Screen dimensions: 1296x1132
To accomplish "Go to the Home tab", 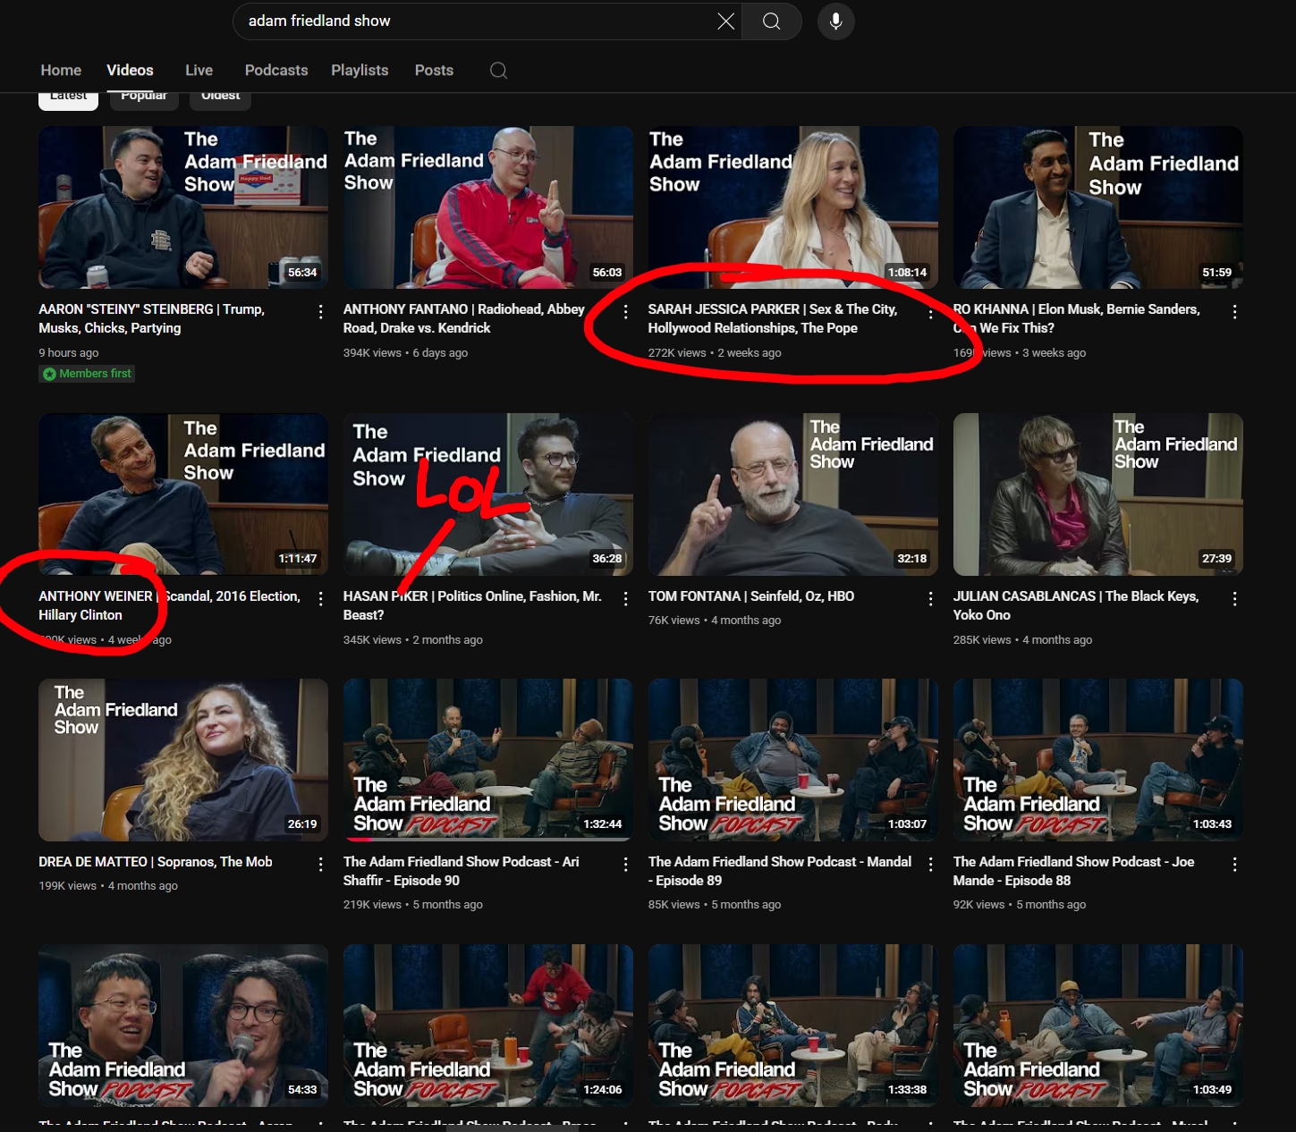I will coord(61,70).
